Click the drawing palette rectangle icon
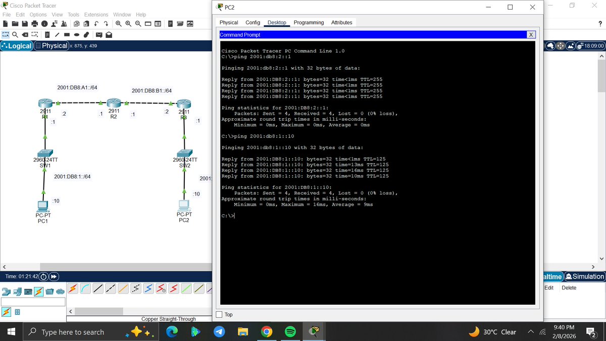This screenshot has width=606, height=341. pyautogui.click(x=148, y=24)
